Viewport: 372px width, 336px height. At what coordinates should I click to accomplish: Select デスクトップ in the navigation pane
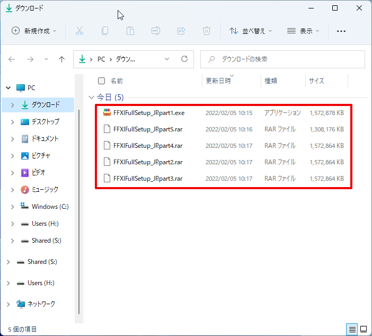click(46, 122)
